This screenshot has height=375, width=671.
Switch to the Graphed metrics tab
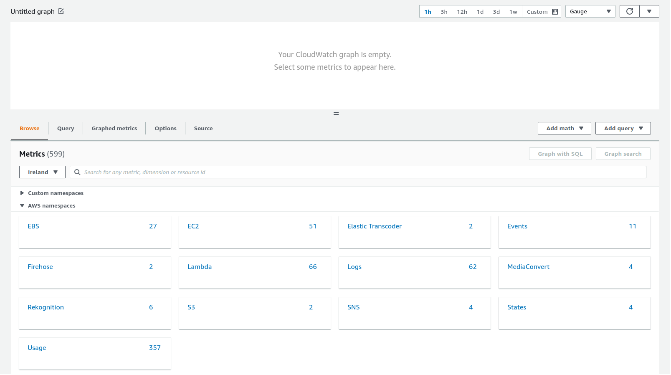[114, 128]
